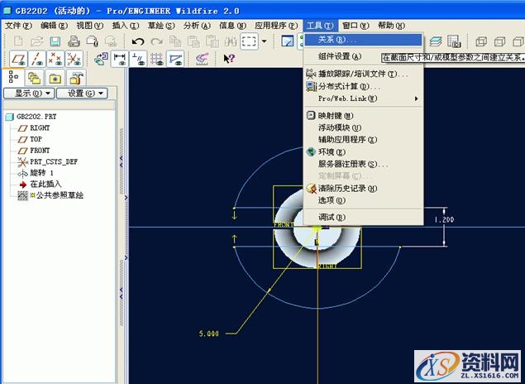Choose 分布式计算 menu entry
Viewport: 525px width, 384px height.
[x=363, y=86]
